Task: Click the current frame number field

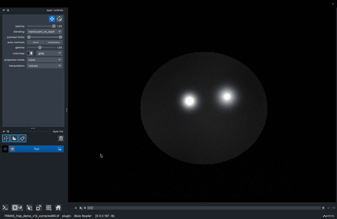Action: tap(328, 208)
